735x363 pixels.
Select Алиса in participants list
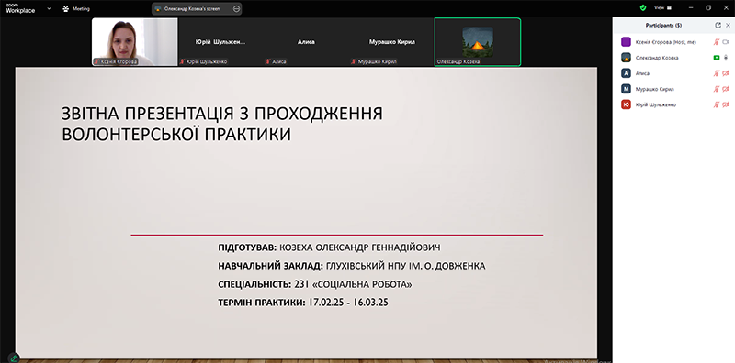coord(673,73)
